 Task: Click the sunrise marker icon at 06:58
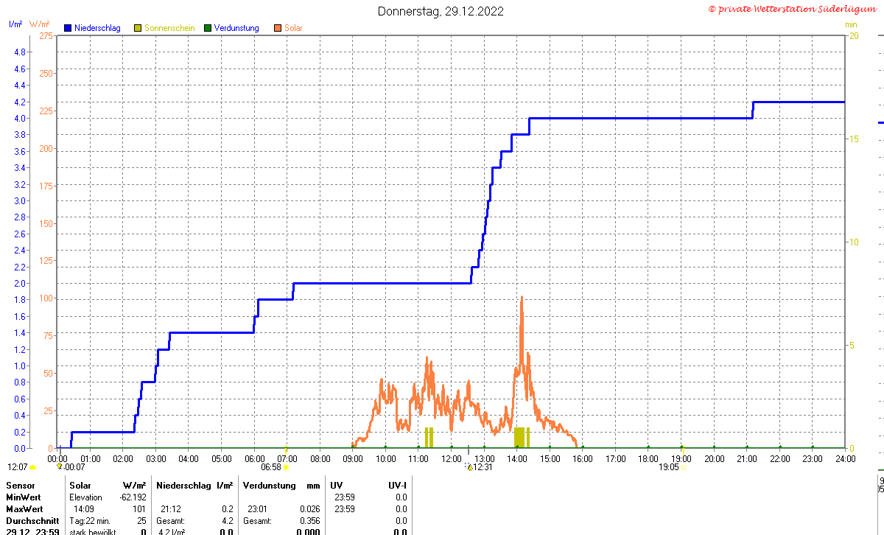[x=287, y=466]
